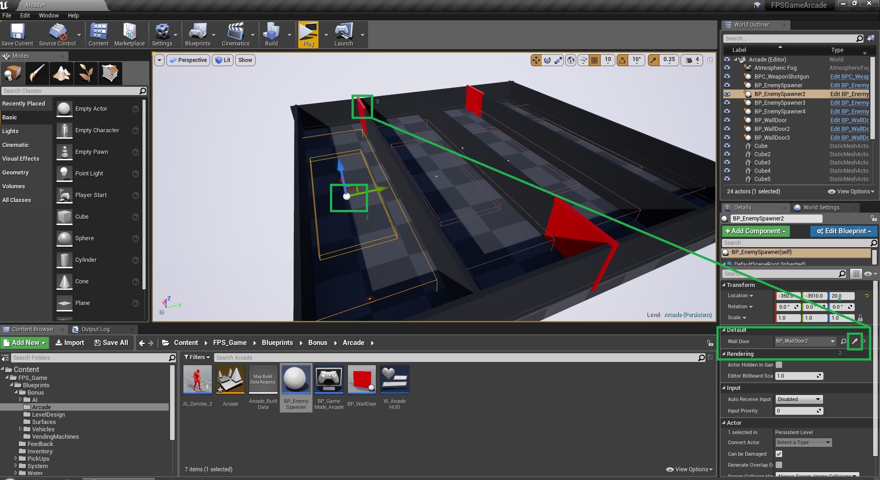
Task: Hide BP_WallDoor2 using its eye icon
Action: pyautogui.click(x=727, y=129)
